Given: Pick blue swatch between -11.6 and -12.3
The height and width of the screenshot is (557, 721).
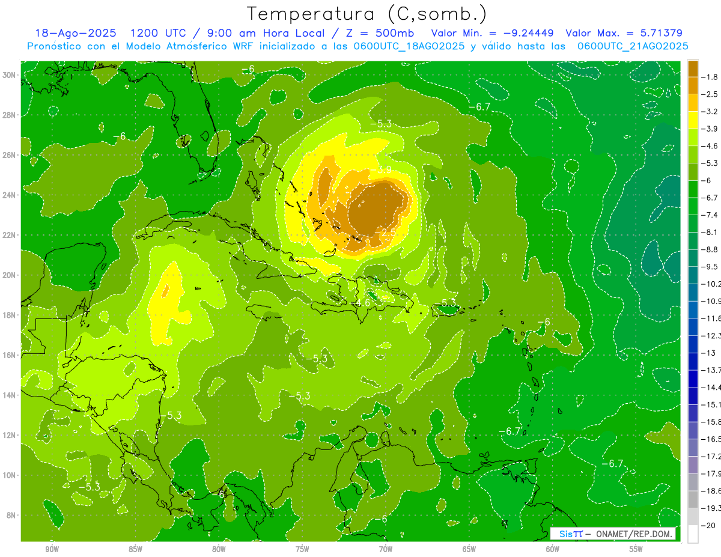Looking at the screenshot, I should click(693, 327).
